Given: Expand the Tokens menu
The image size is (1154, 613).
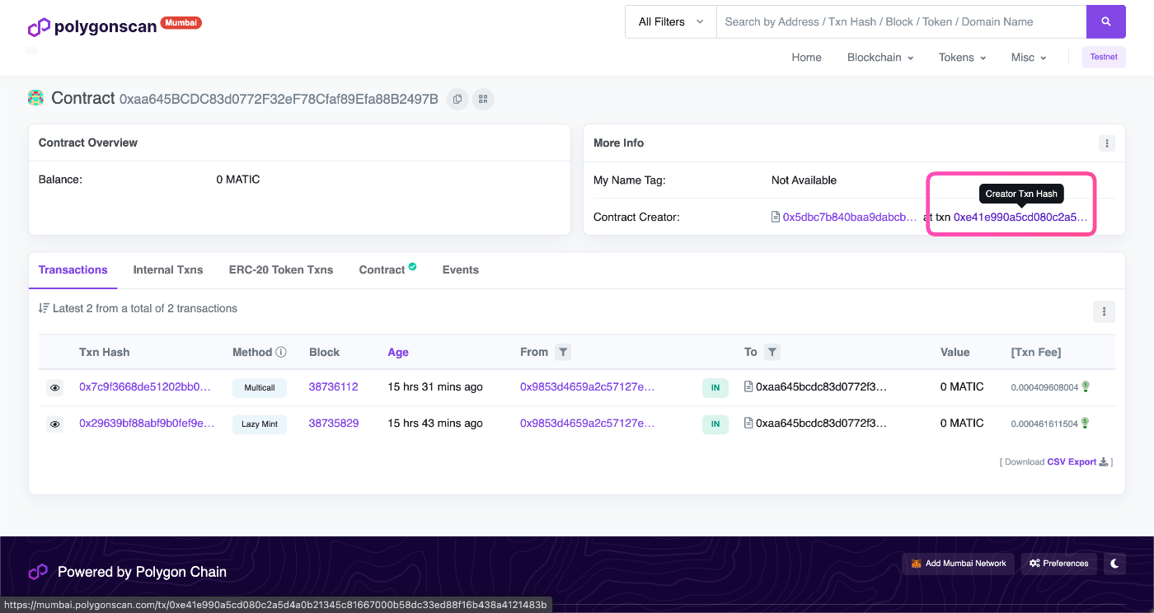Looking at the screenshot, I should [962, 58].
